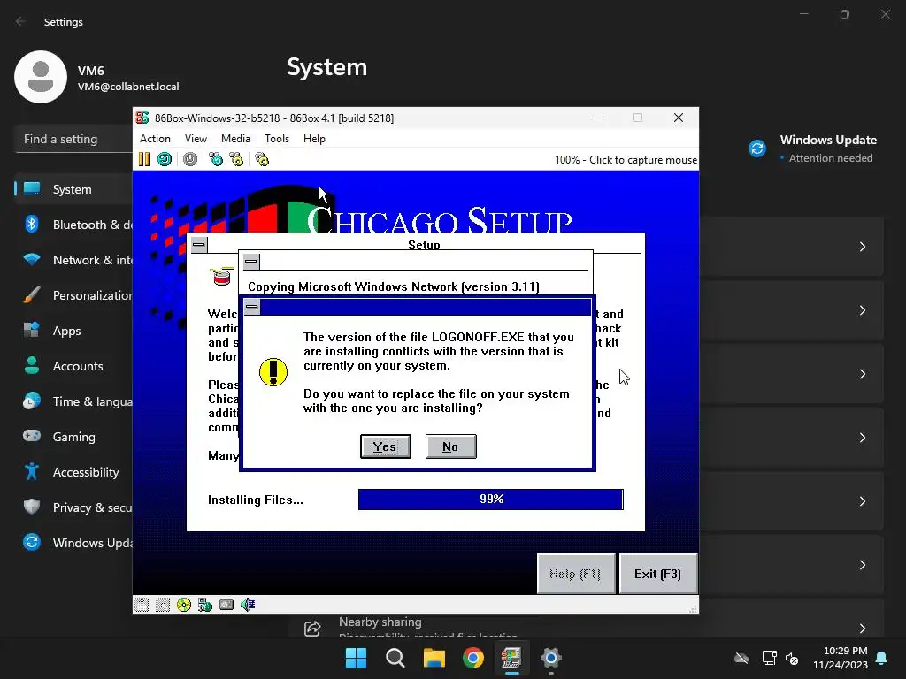Screen dimensions: 906x679
Task: Click the network status icon in 86Box
Action: (x=205, y=605)
